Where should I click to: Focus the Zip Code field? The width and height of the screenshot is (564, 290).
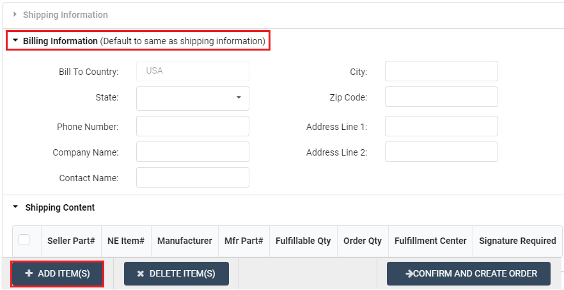[x=441, y=97]
